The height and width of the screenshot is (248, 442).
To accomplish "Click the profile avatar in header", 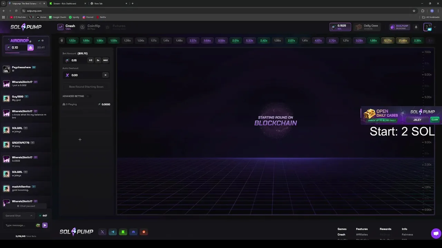I will coord(427,27).
